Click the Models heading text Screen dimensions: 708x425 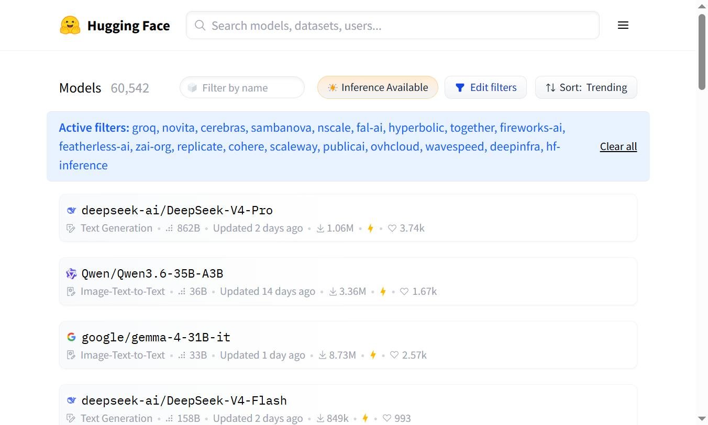[x=80, y=88]
